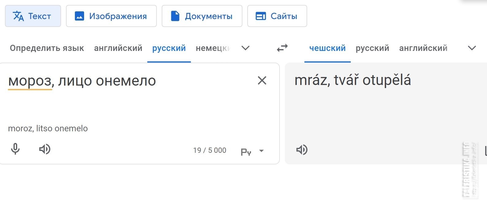Image resolution: width=487 pixels, height=204 pixels.
Task: Open the input tool selection arrow
Action: [x=261, y=151]
